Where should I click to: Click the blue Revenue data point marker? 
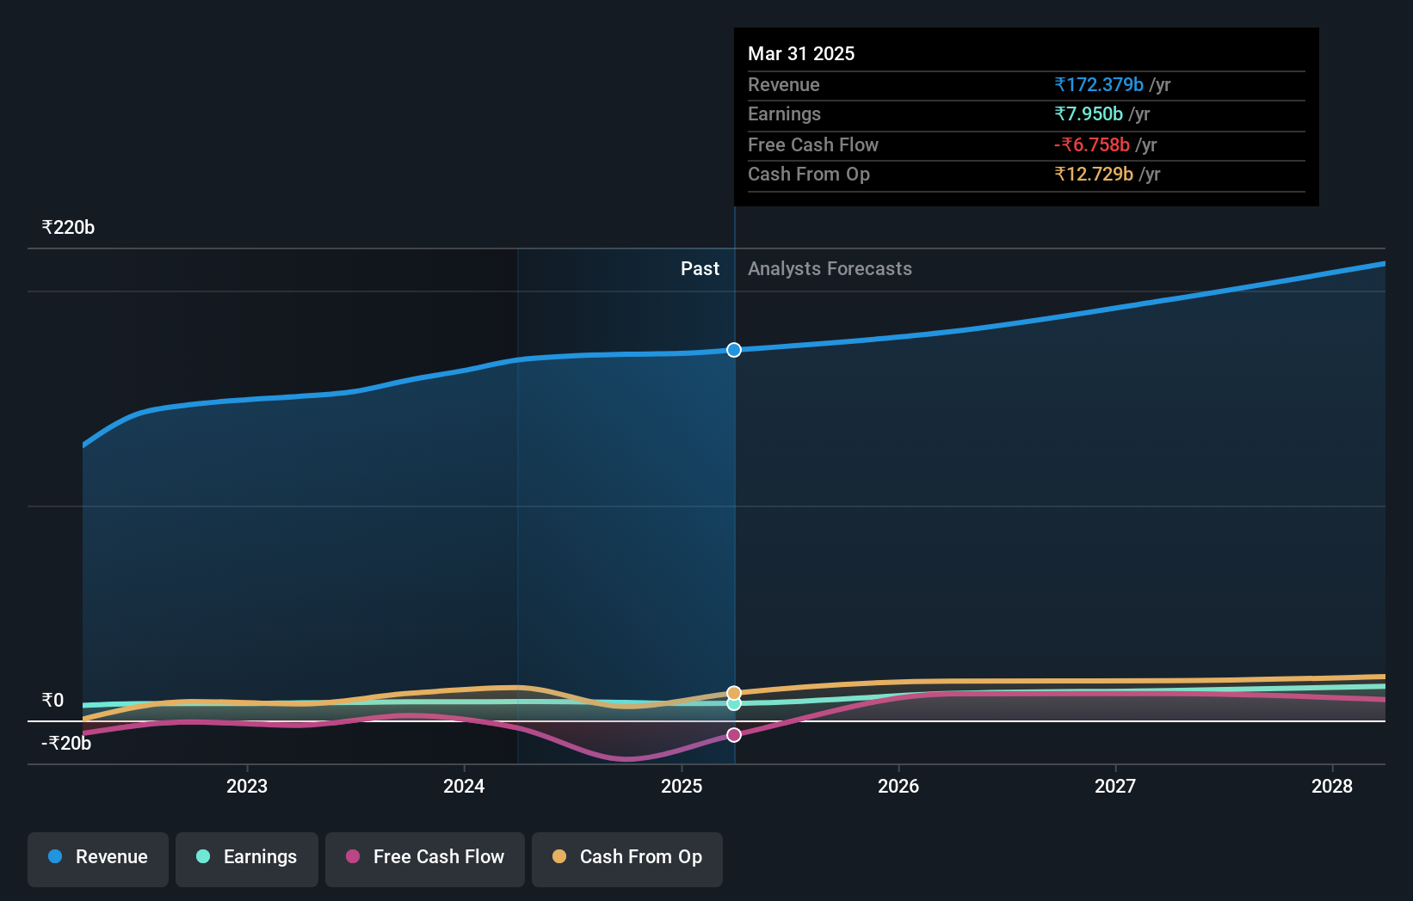734,350
